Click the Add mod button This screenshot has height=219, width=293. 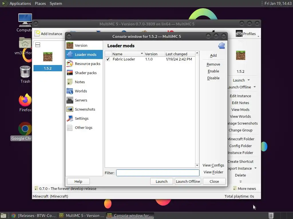coord(213,56)
